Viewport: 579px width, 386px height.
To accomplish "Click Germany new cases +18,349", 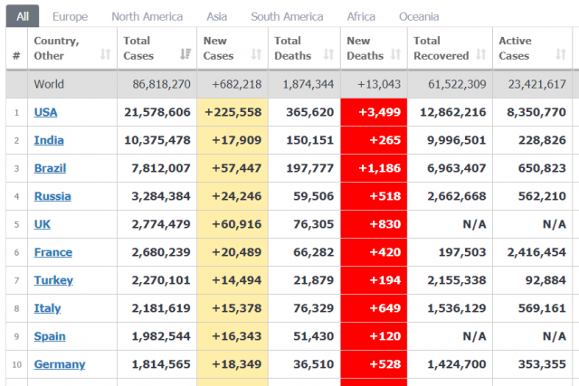I will (x=237, y=364).
